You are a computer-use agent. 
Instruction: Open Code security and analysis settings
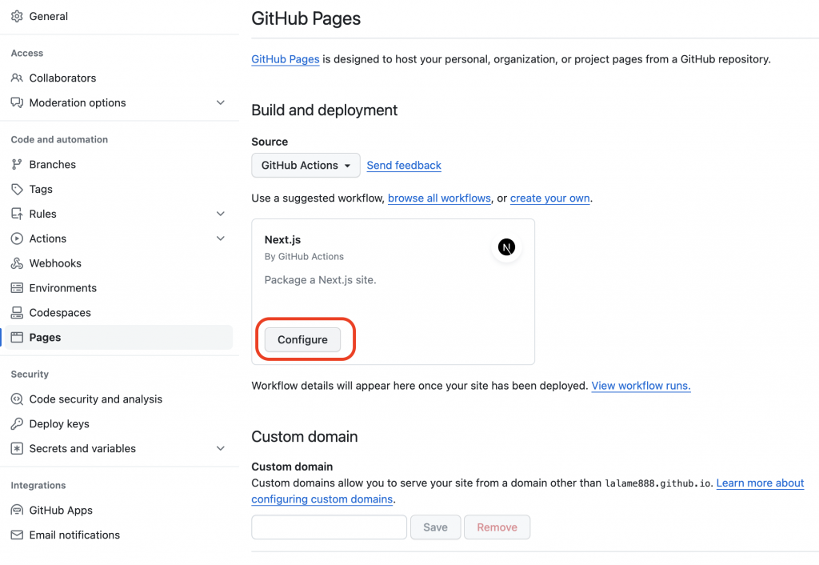pos(95,399)
